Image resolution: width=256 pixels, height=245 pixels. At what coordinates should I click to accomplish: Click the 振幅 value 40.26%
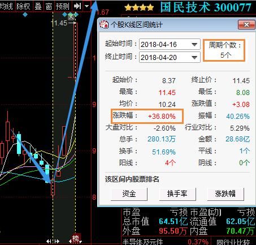coord(238,116)
